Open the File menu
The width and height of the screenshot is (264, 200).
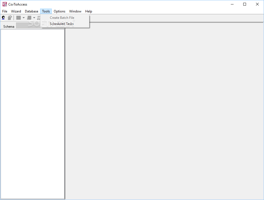pos(5,11)
